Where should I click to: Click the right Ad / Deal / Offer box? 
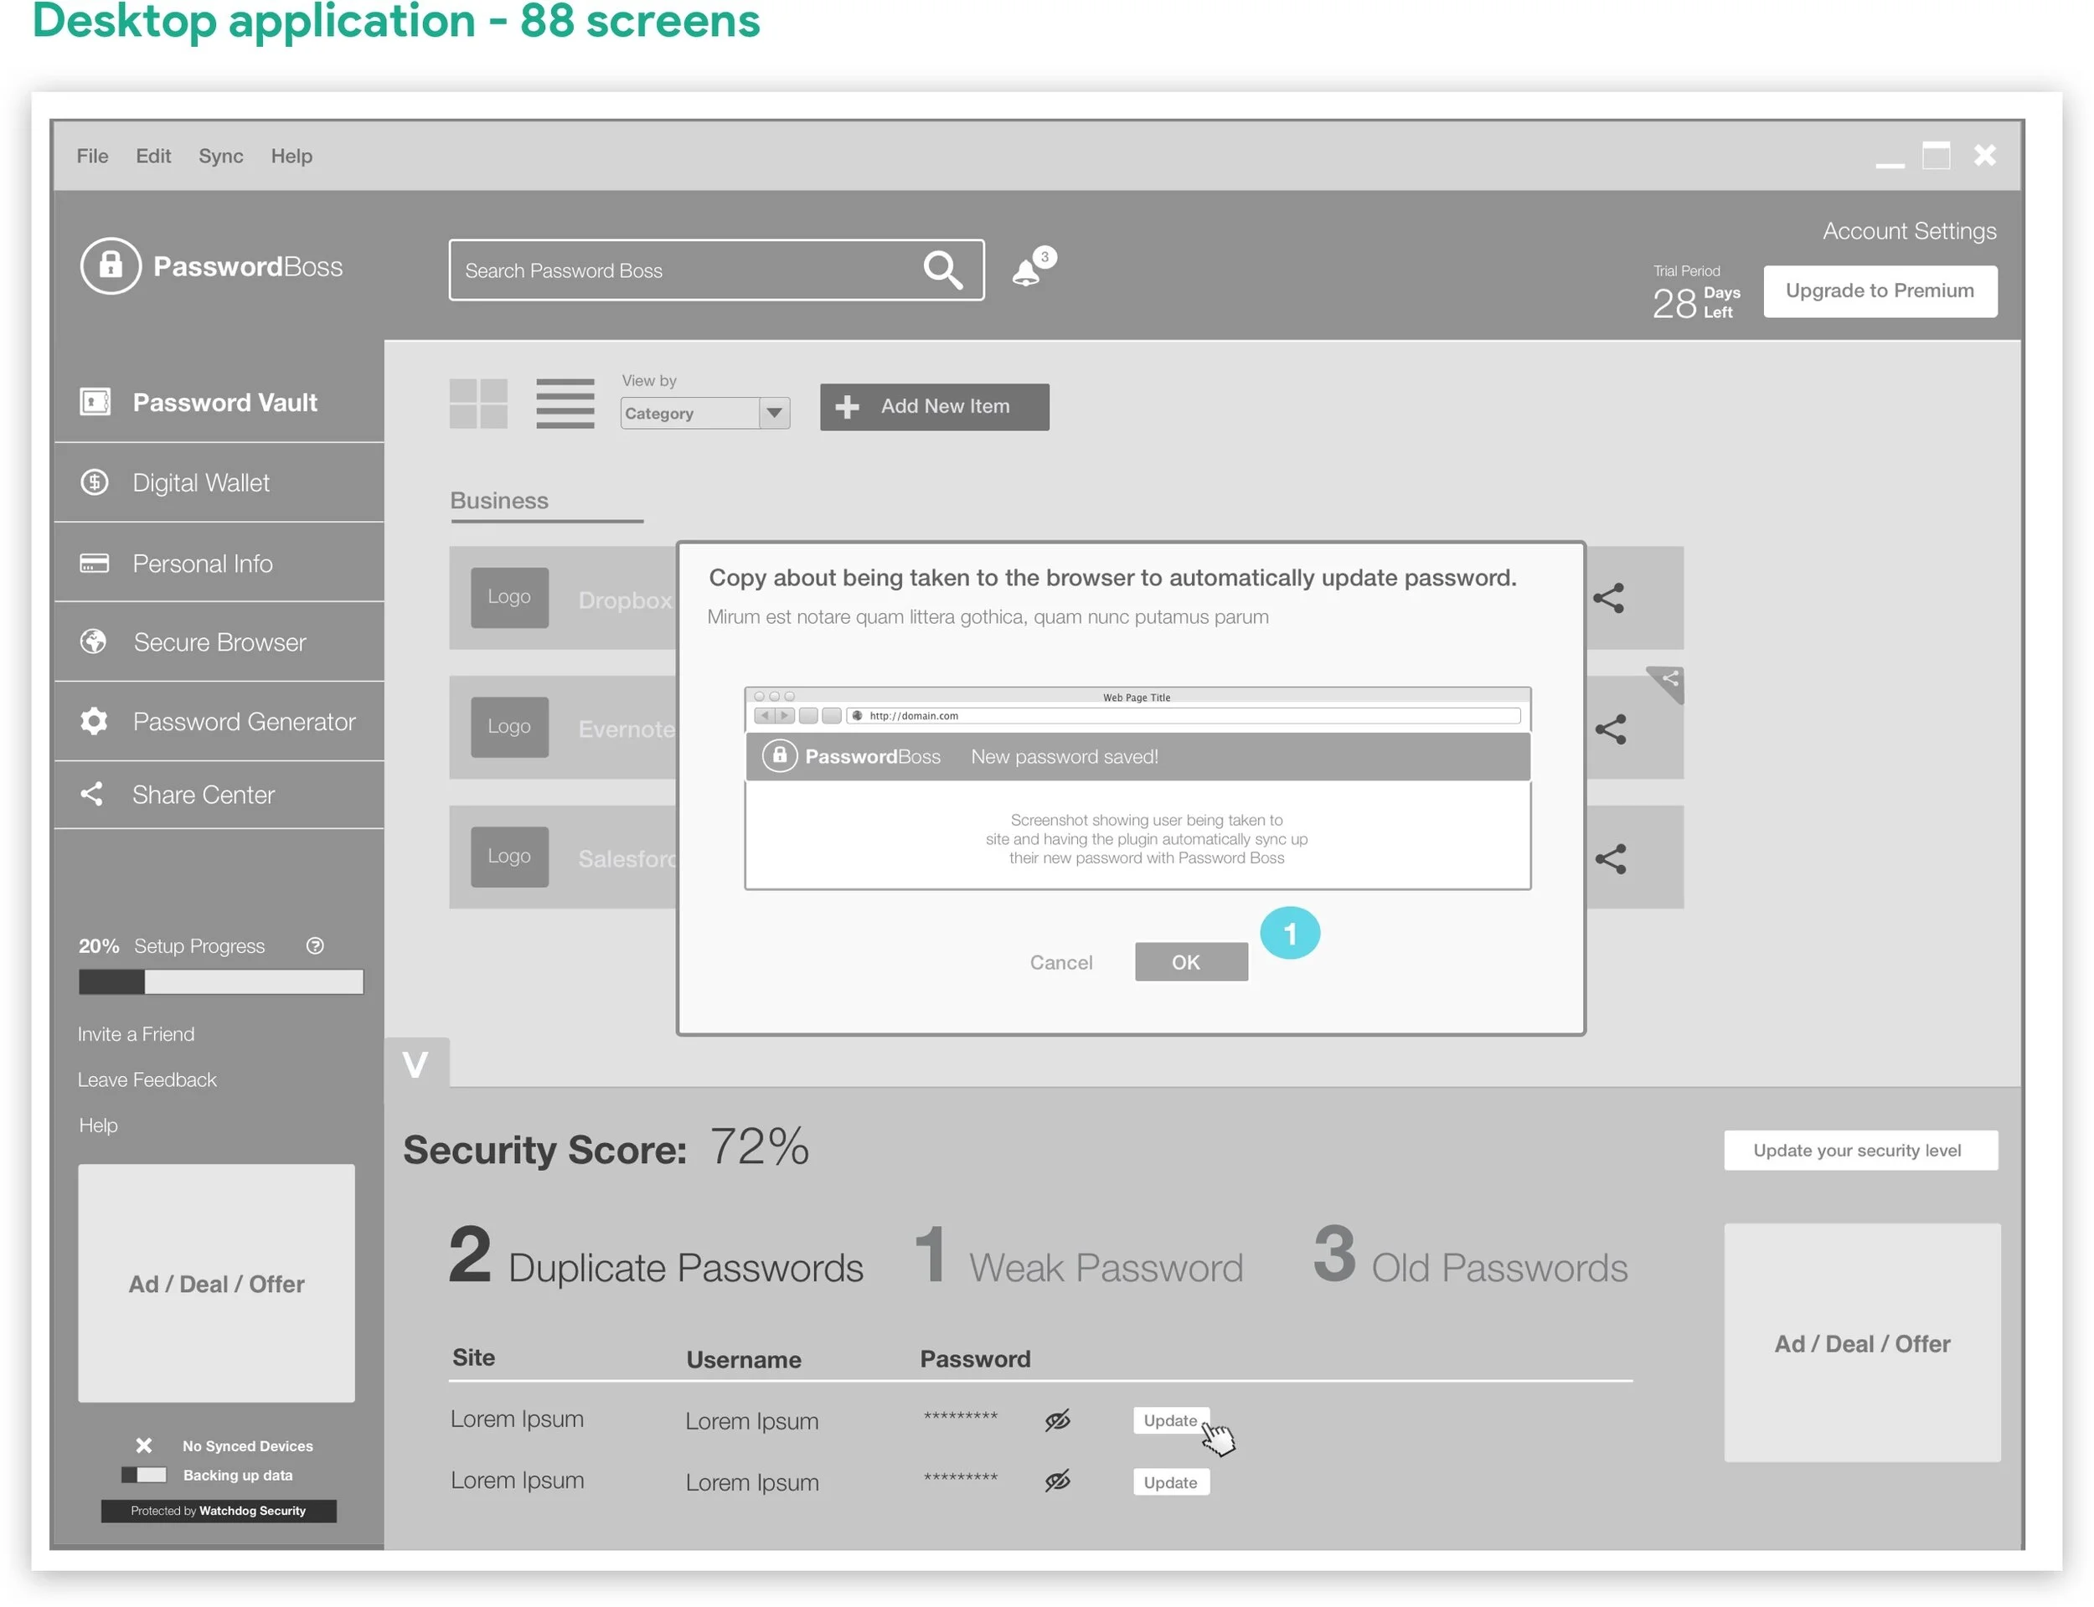click(x=1863, y=1343)
